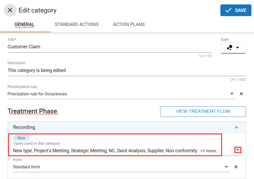Collapse the Recording section chevron
This screenshot has height=179, width=254.
pos(237,128)
